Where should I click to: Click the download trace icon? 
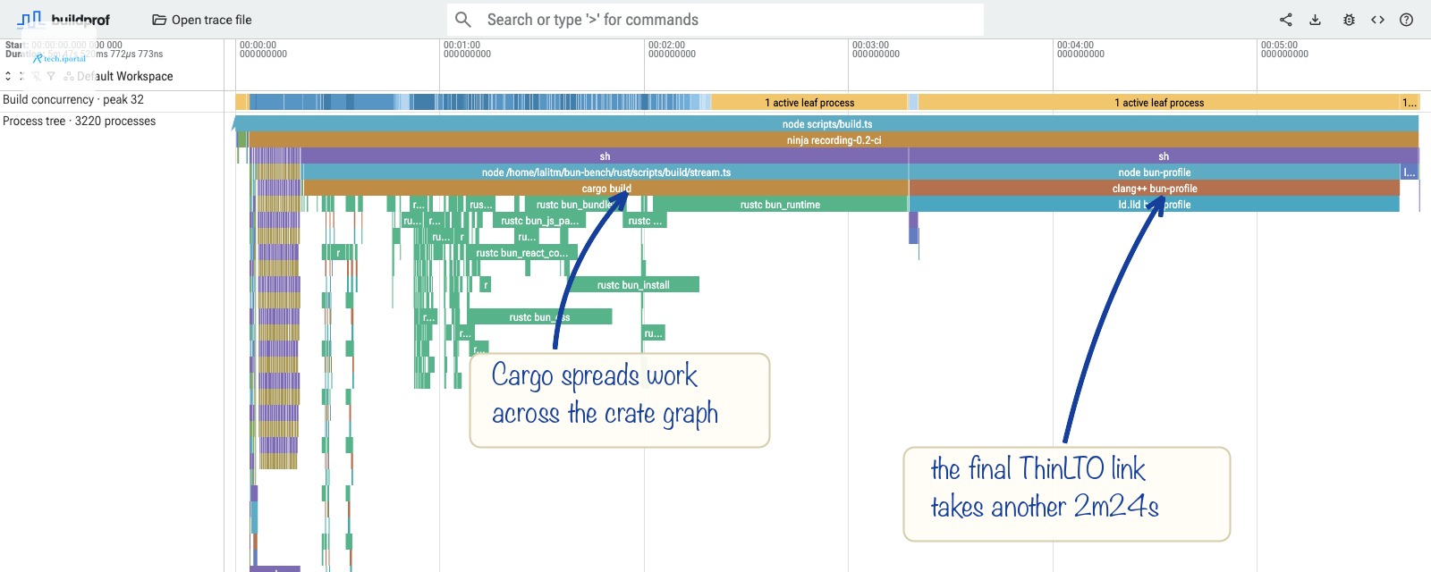[1315, 20]
